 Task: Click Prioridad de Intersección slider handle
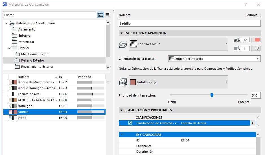pos(212,95)
